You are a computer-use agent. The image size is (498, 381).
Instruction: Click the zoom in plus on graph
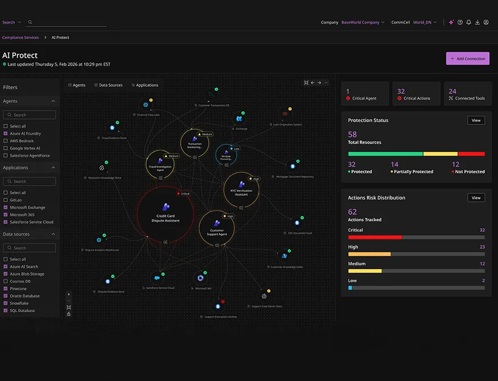tap(69, 295)
